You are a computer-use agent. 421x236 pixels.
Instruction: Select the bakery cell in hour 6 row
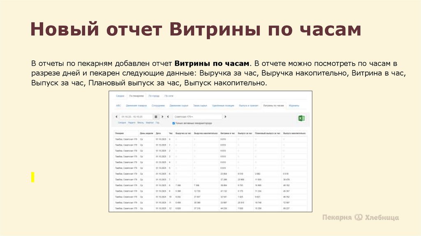point(126,174)
